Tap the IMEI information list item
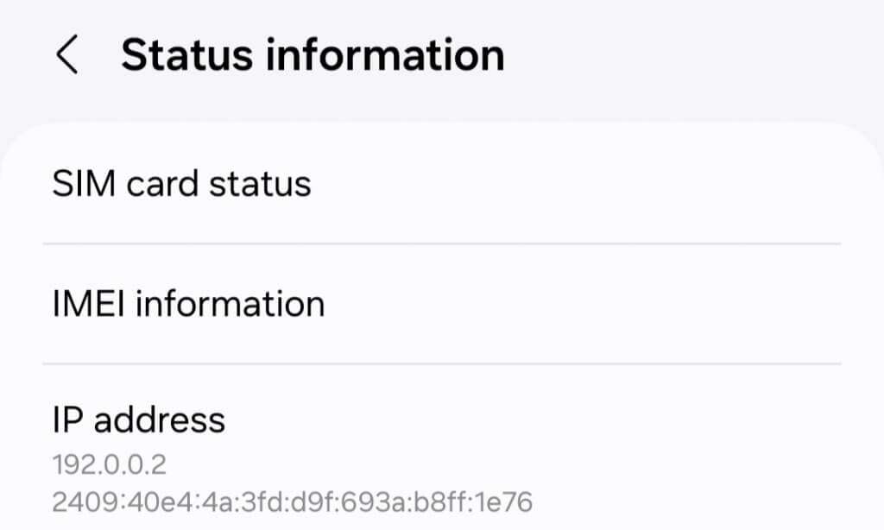The height and width of the screenshot is (530, 884). pyautogui.click(x=189, y=303)
